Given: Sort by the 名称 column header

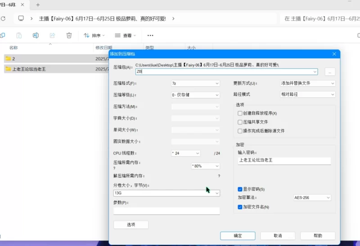Looking at the screenshot, I should tap(13, 48).
